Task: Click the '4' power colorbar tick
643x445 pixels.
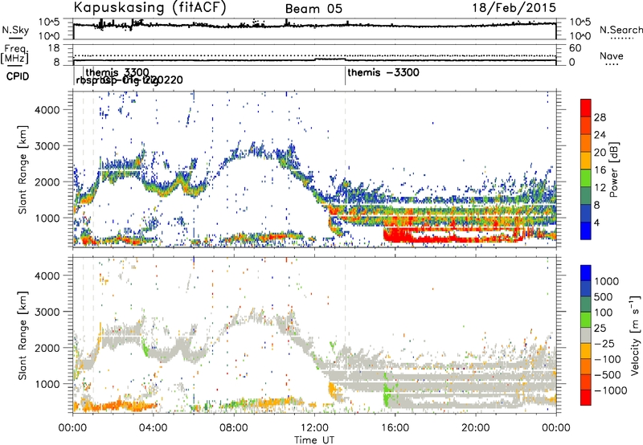Action: click(596, 222)
